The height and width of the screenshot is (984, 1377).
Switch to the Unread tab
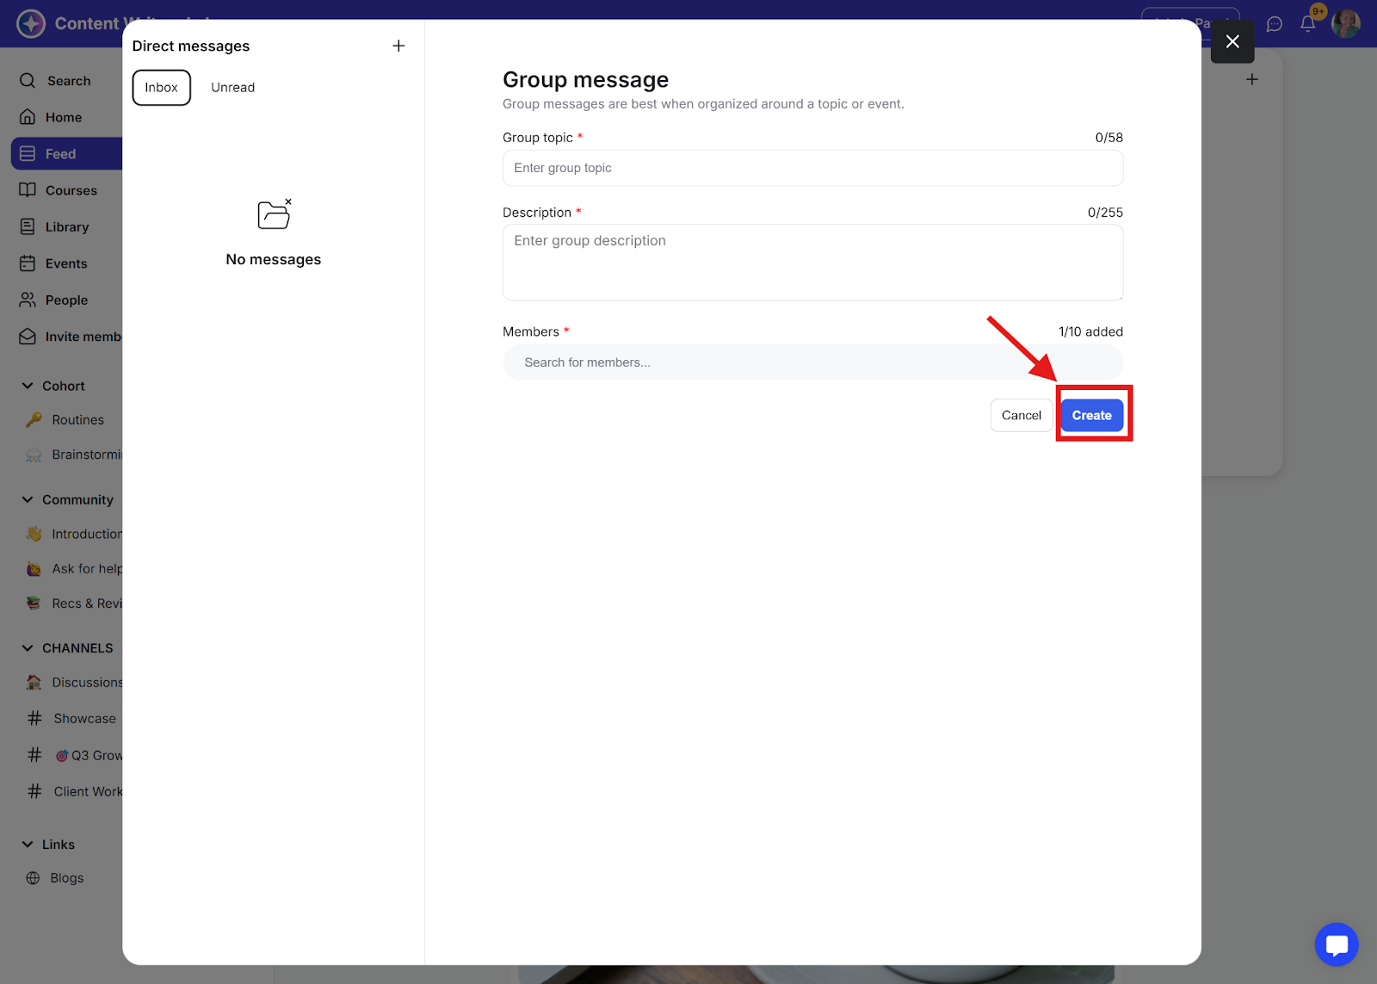233,88
